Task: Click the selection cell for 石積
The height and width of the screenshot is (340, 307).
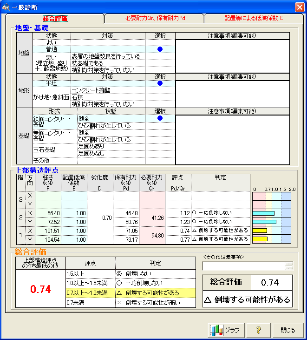Action: click(x=160, y=97)
